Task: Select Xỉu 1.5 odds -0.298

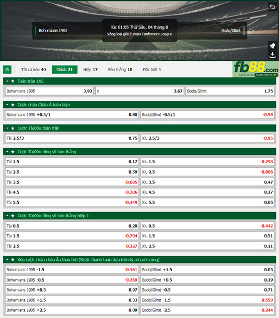Action: 208,162
